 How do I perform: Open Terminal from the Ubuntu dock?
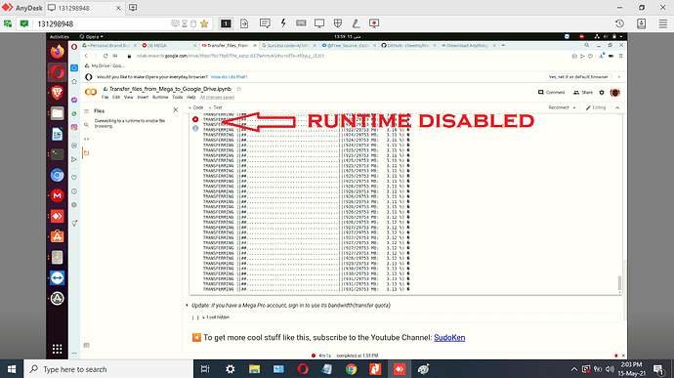pos(58,154)
